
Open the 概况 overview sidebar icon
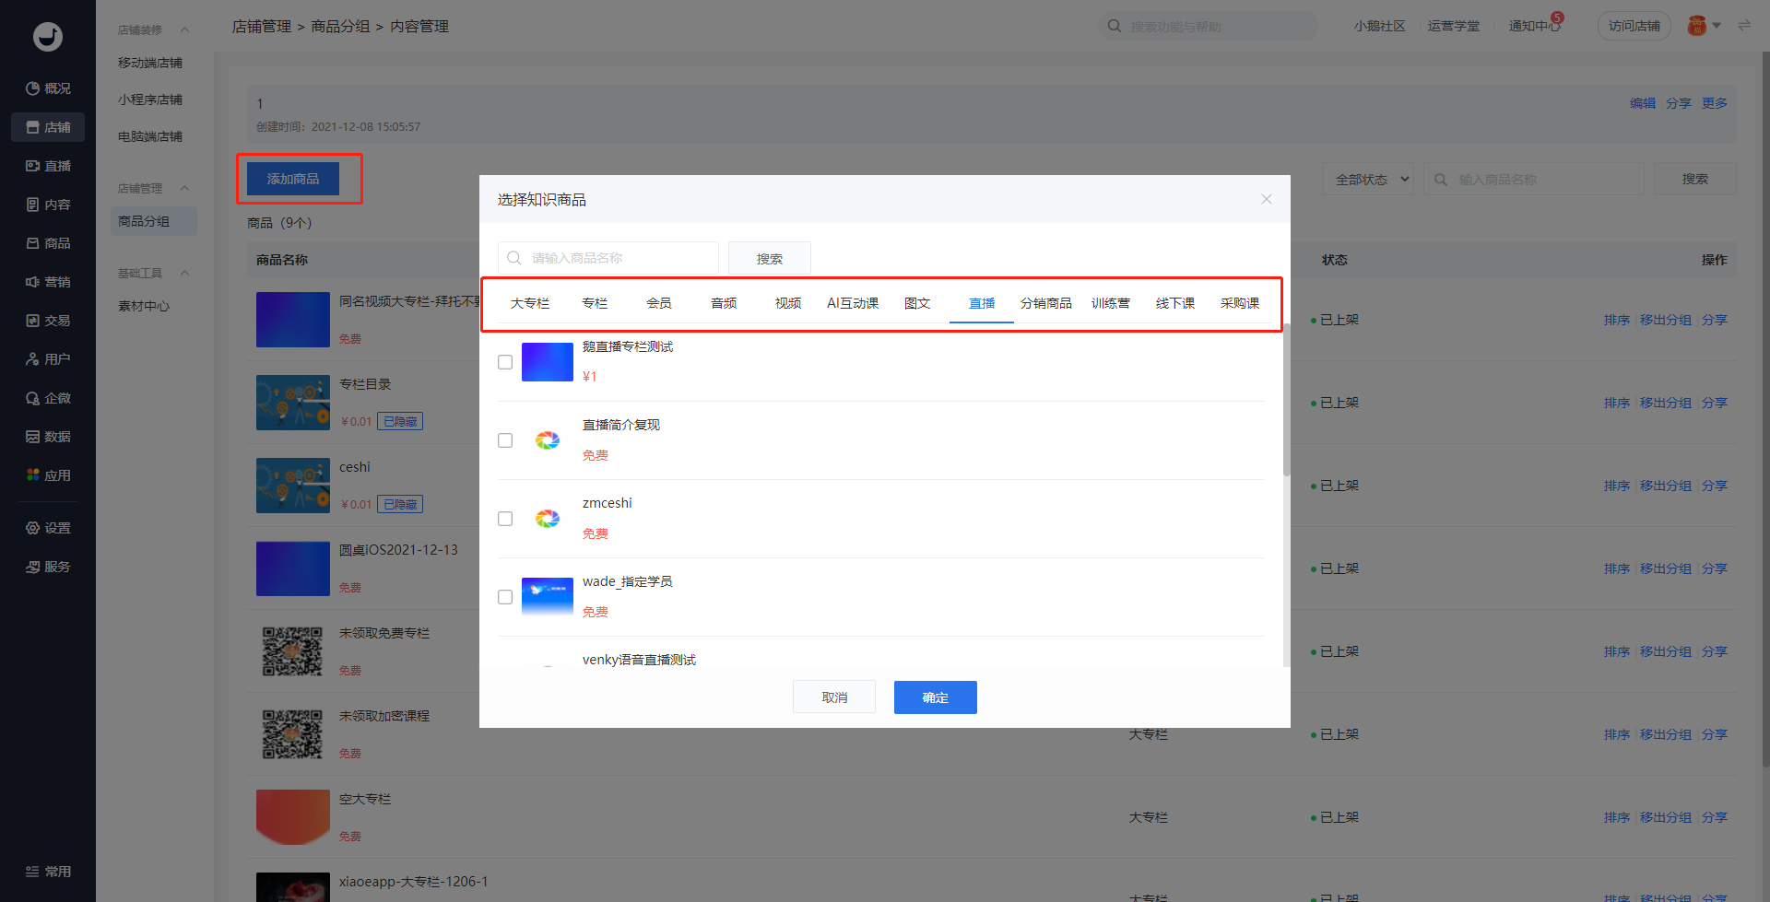(x=48, y=88)
